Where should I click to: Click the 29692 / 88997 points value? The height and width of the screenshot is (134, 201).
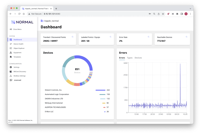click(x=50, y=41)
